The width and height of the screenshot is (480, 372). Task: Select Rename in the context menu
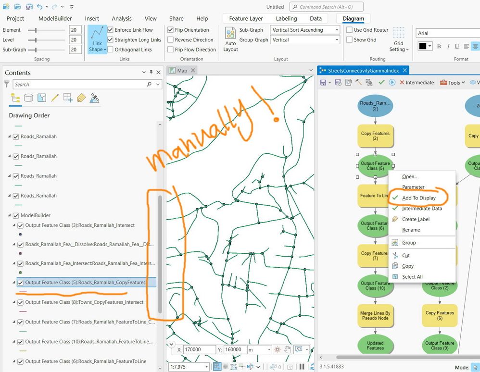point(411,230)
